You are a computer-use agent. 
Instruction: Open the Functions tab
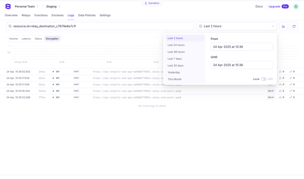[x=41, y=15]
